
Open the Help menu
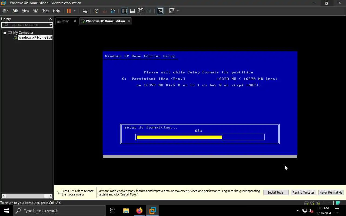(56, 11)
